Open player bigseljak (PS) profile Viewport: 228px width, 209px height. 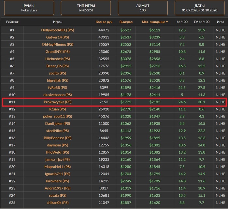click(58, 80)
